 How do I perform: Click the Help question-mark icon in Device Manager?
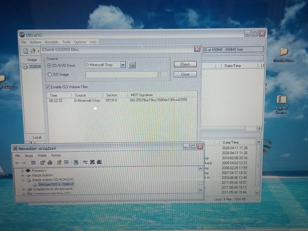click(59, 162)
